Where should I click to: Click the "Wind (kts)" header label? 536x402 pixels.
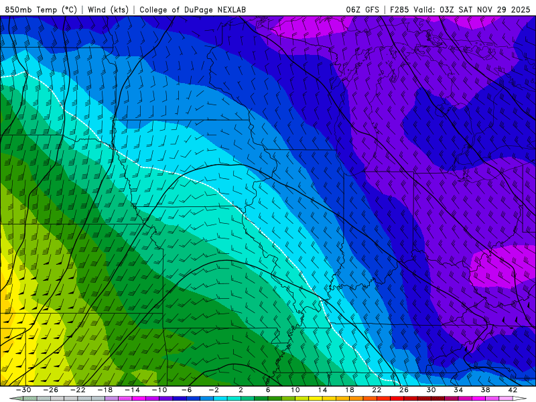click(x=108, y=9)
